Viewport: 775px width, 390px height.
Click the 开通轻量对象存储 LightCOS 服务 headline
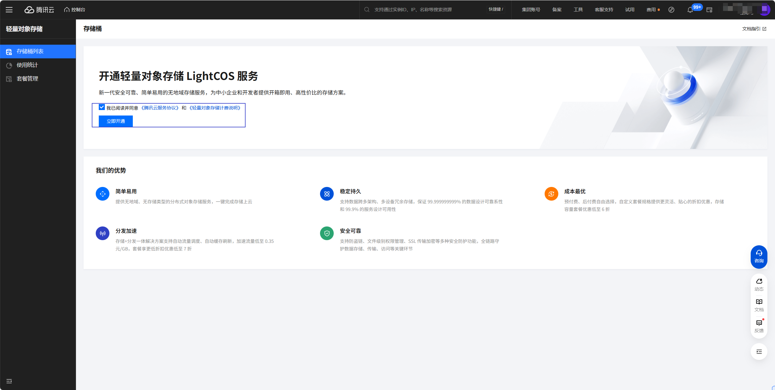coord(178,76)
